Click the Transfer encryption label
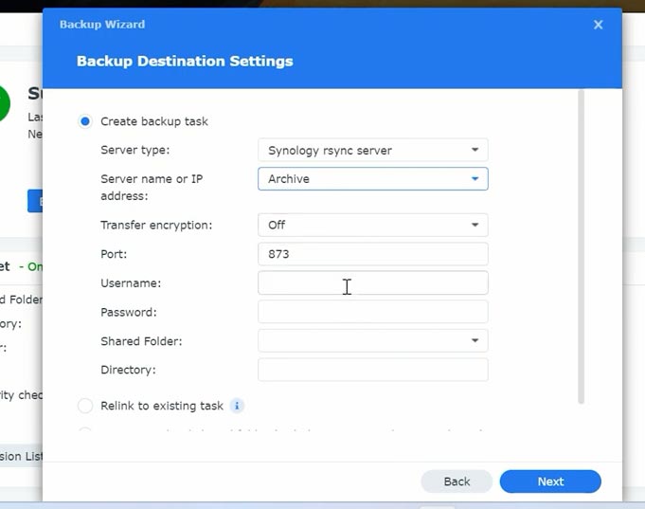This screenshot has height=509, width=645. pyautogui.click(x=156, y=226)
